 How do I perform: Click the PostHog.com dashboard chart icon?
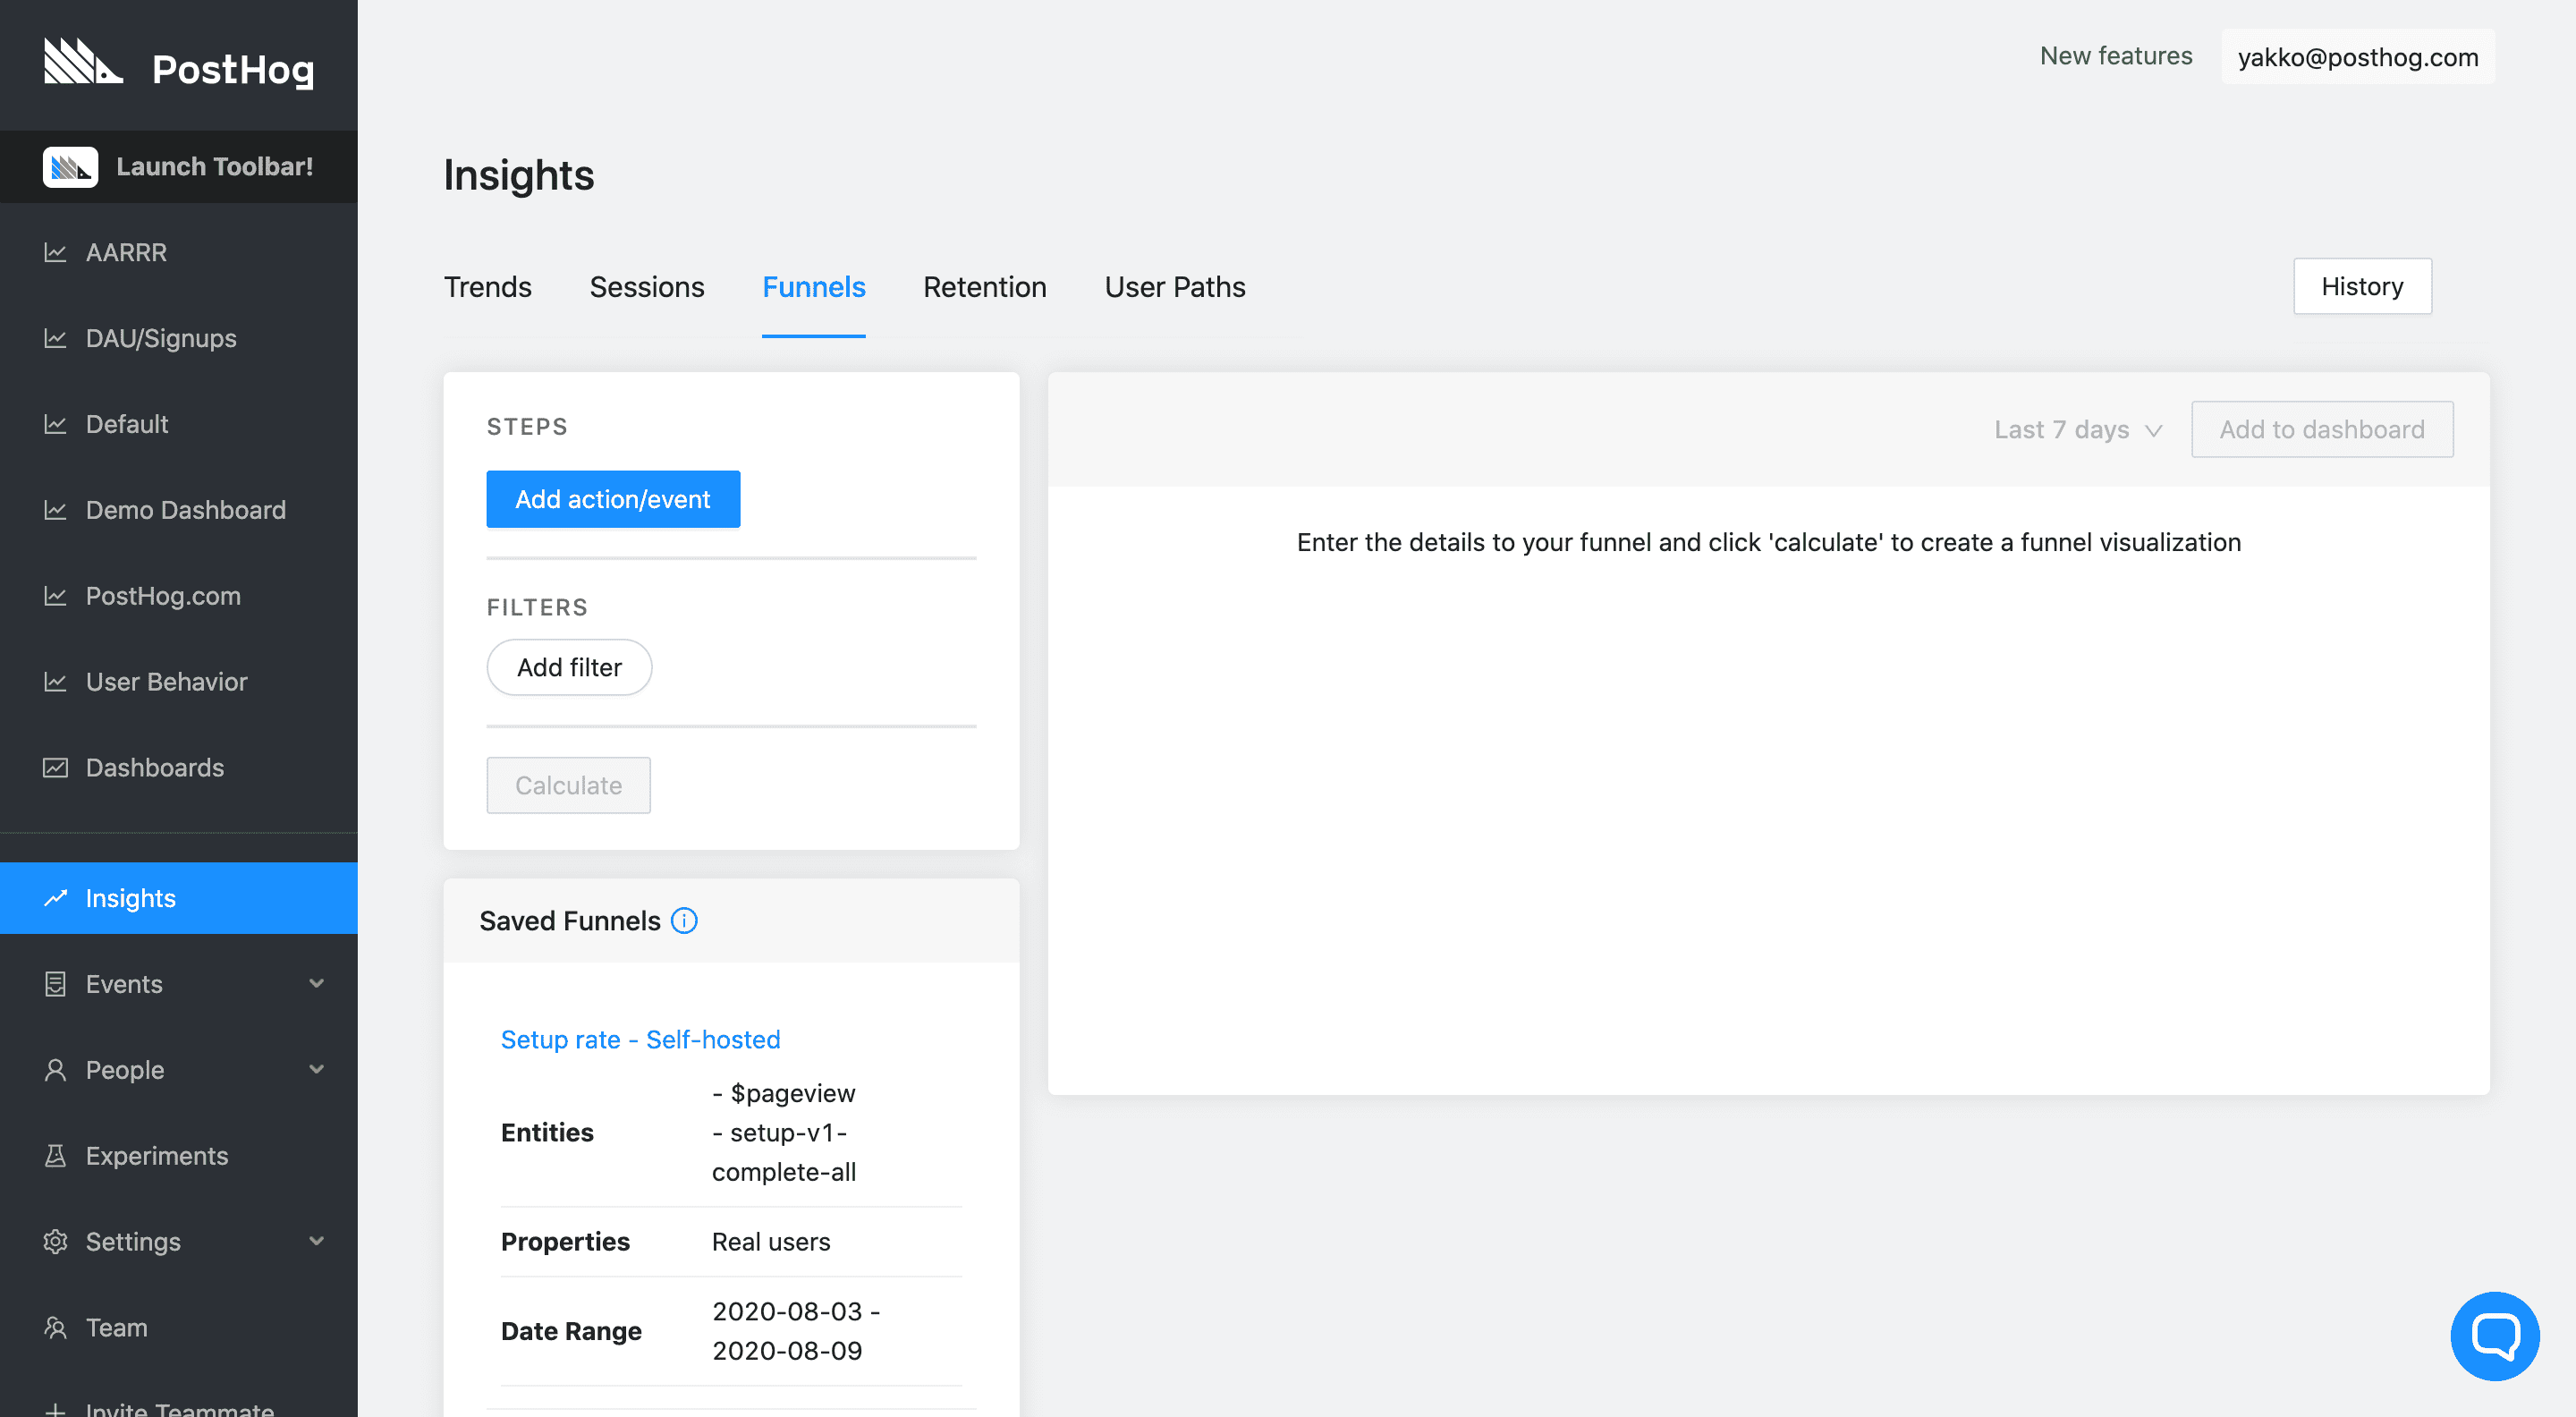(x=55, y=596)
